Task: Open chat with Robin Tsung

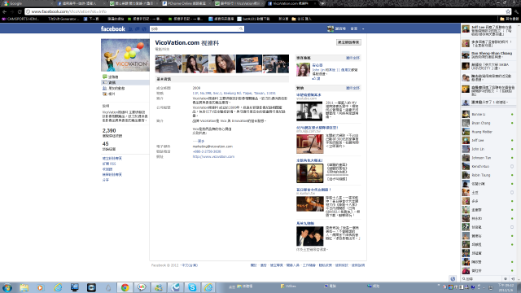Action: click(488, 175)
